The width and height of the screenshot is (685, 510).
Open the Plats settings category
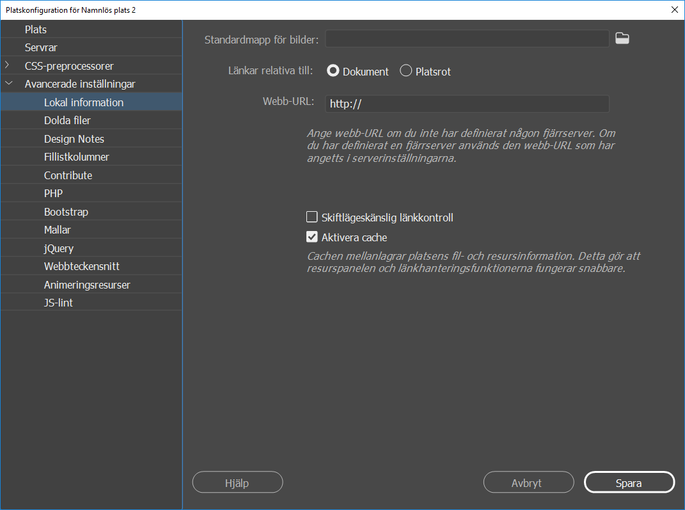tap(36, 29)
